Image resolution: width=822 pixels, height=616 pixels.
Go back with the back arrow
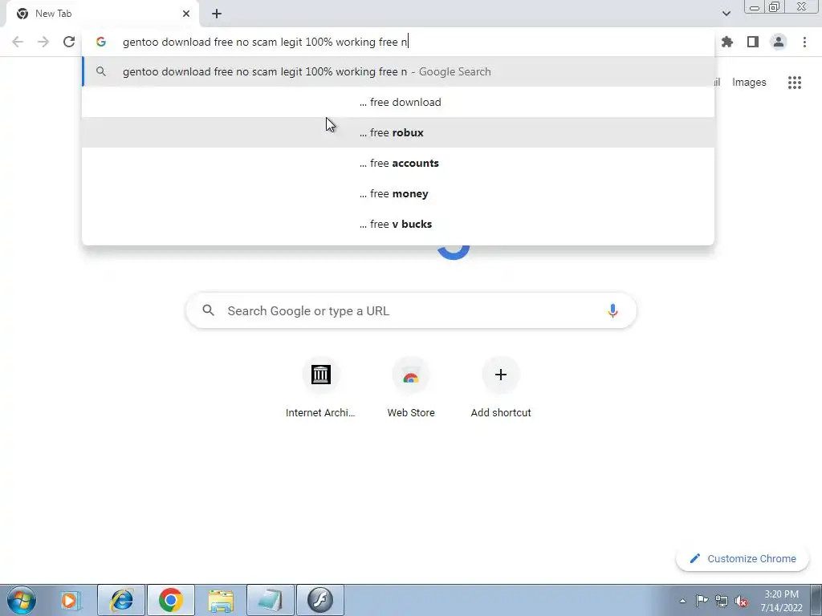pyautogui.click(x=18, y=42)
